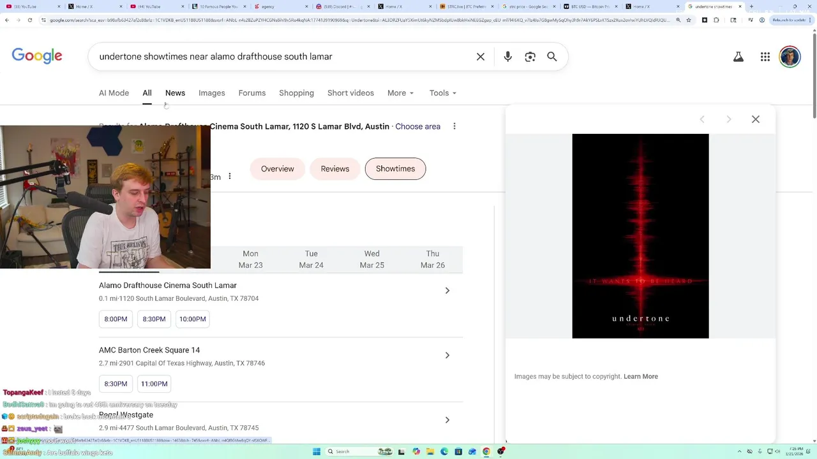This screenshot has height=459, width=817.
Task: Clear the search box with the X icon
Action: [x=481, y=57]
